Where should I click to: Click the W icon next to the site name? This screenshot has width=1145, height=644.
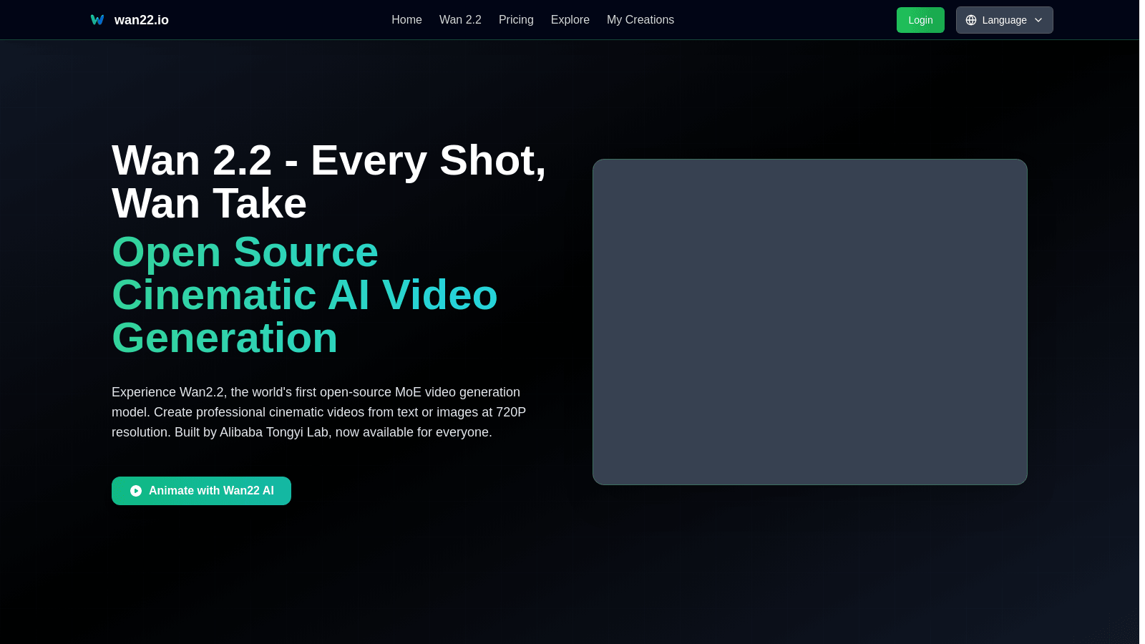coord(97,19)
